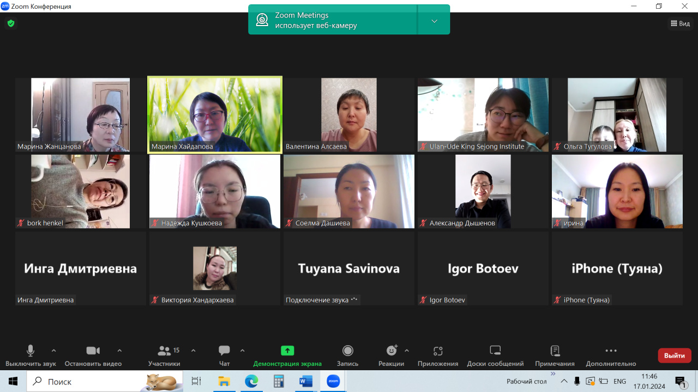This screenshot has height=392, width=698.
Task: Open the Участники participants panel
Action: (164, 351)
